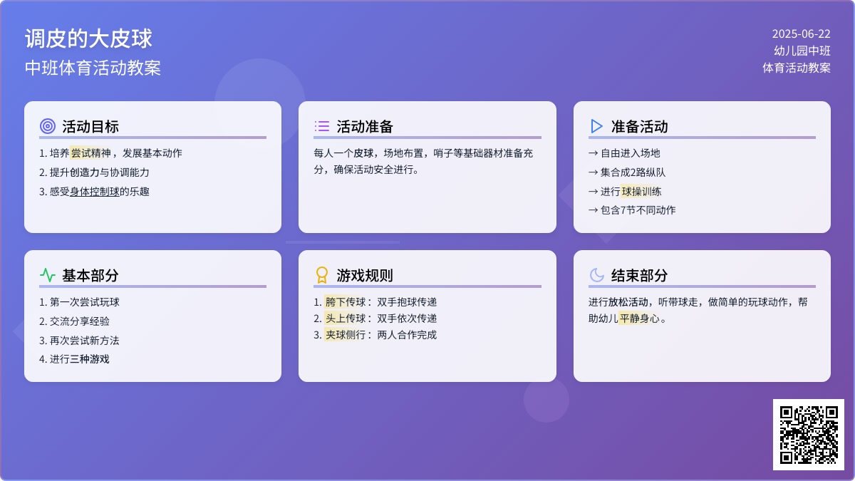Click the underlined 身体控制球 text
This screenshot has height=481, width=855.
tap(95, 191)
